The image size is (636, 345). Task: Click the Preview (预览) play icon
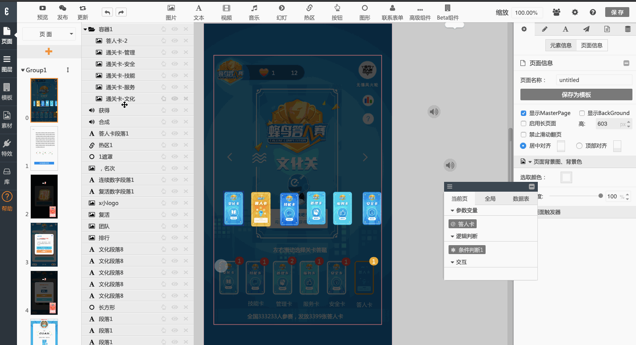tap(42, 8)
